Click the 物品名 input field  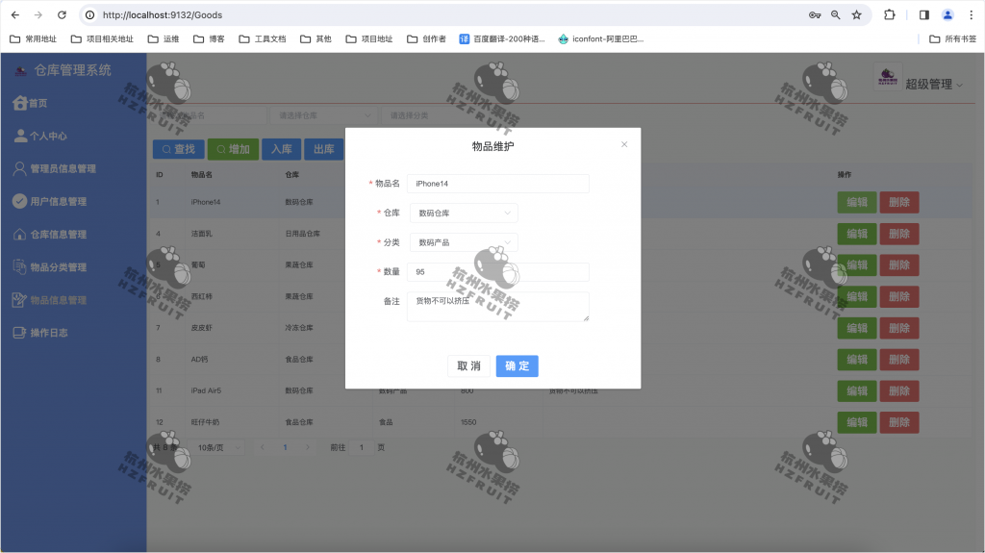point(498,184)
